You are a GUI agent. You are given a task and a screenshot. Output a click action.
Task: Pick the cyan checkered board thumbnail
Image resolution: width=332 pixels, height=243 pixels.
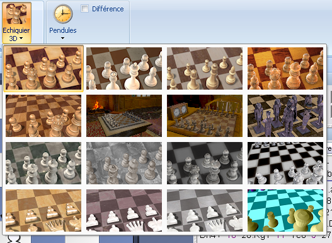[285, 211]
